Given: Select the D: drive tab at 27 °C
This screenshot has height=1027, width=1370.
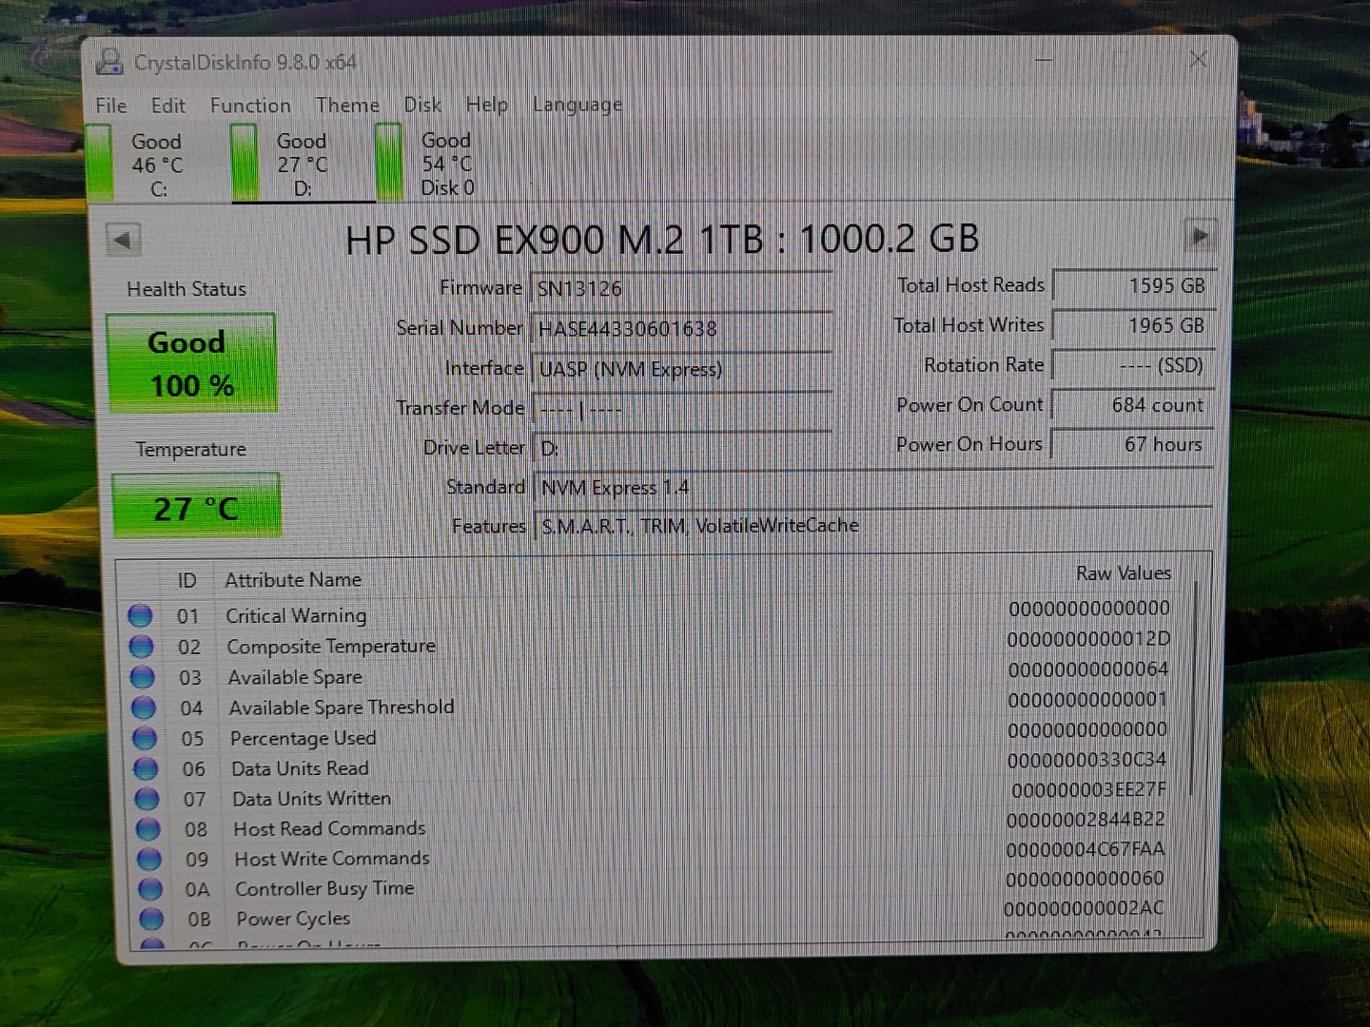Looking at the screenshot, I should pyautogui.click(x=303, y=165).
